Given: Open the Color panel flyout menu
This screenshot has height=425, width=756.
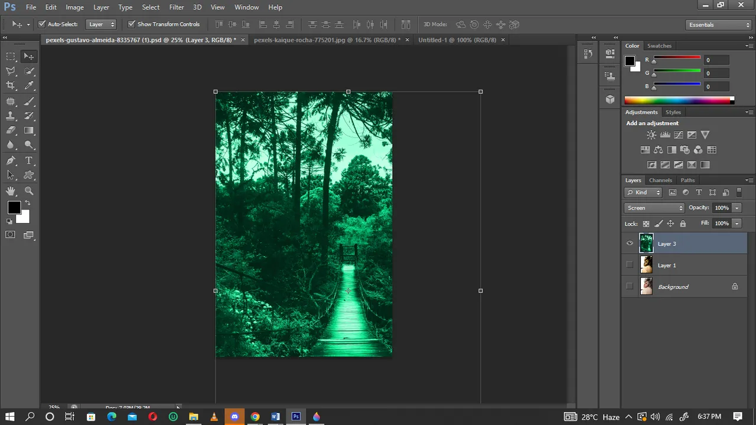Looking at the screenshot, I should 748,45.
